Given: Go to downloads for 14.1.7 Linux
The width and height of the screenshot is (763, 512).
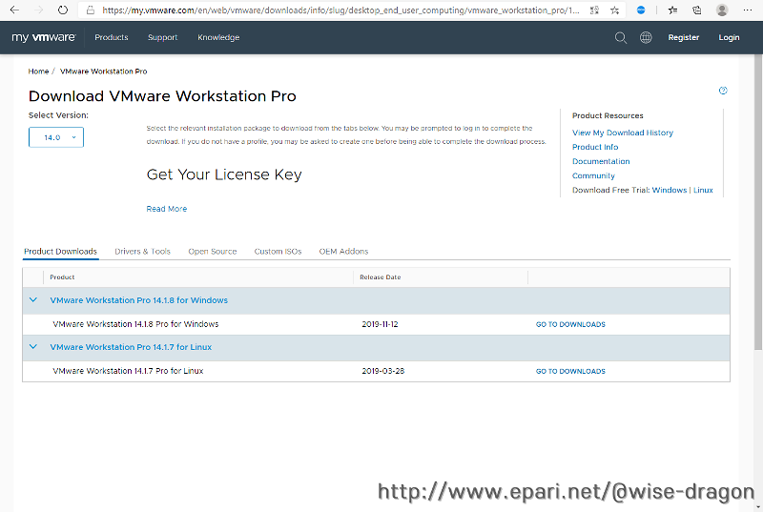Looking at the screenshot, I should (x=570, y=371).
